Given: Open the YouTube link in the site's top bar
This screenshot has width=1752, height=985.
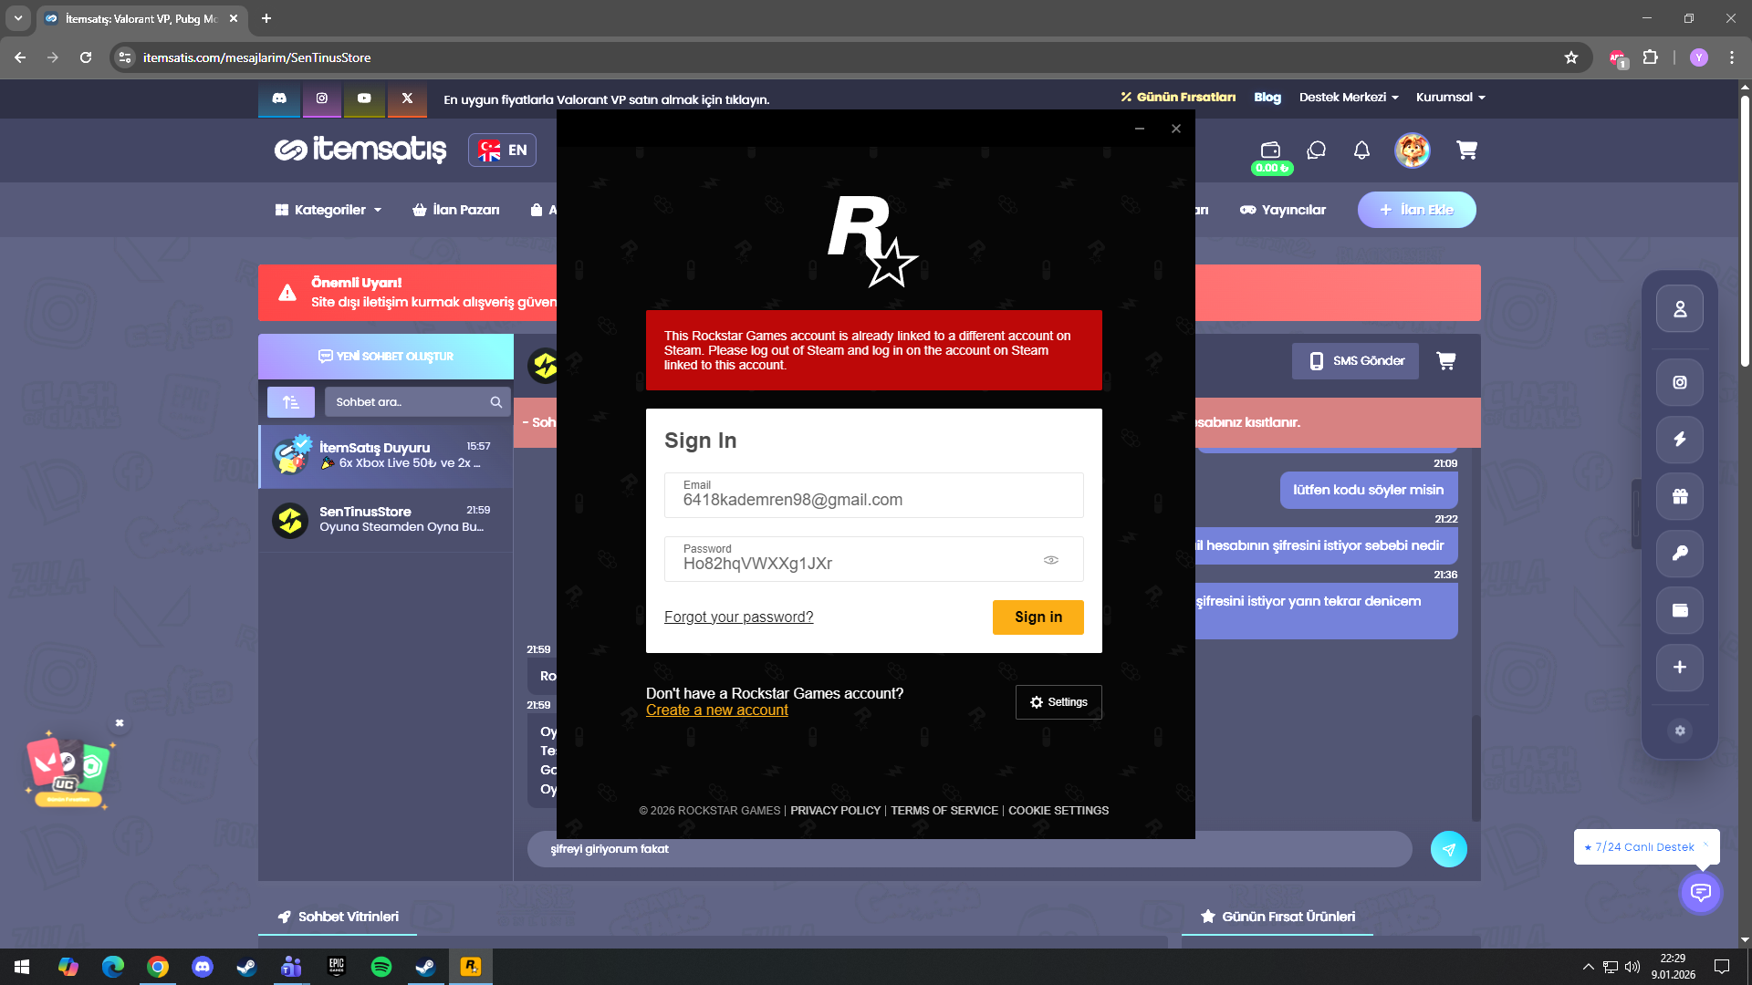Looking at the screenshot, I should (364, 98).
